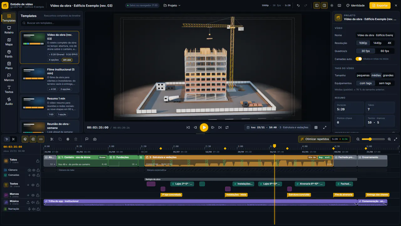Choose grandes tag size

[388, 75]
